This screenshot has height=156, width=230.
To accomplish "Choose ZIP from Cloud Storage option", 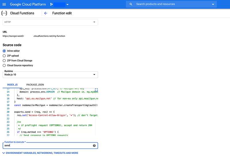I will click(x=4, y=61).
